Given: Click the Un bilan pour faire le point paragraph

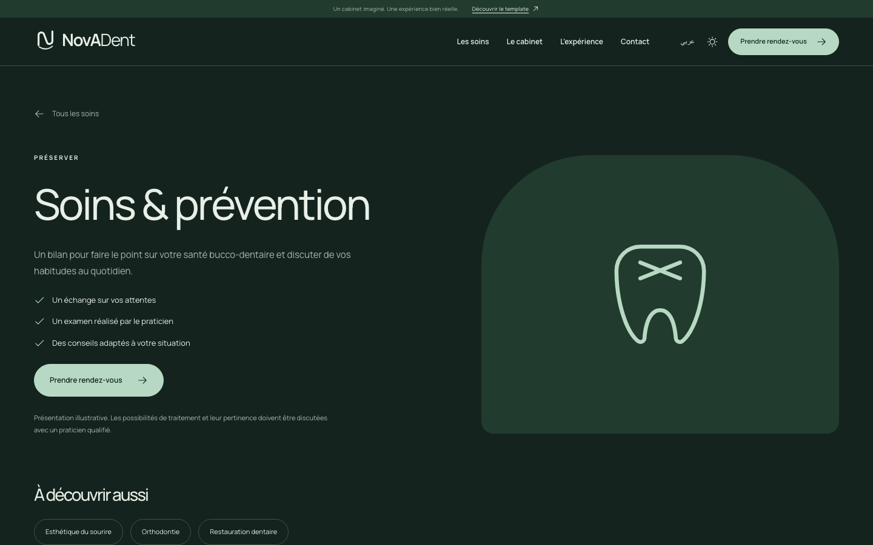Looking at the screenshot, I should pos(192,263).
